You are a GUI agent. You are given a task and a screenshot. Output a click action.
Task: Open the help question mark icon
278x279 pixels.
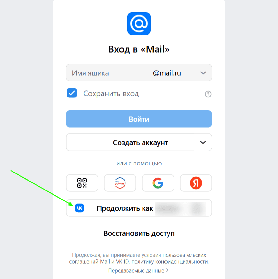coord(208,94)
